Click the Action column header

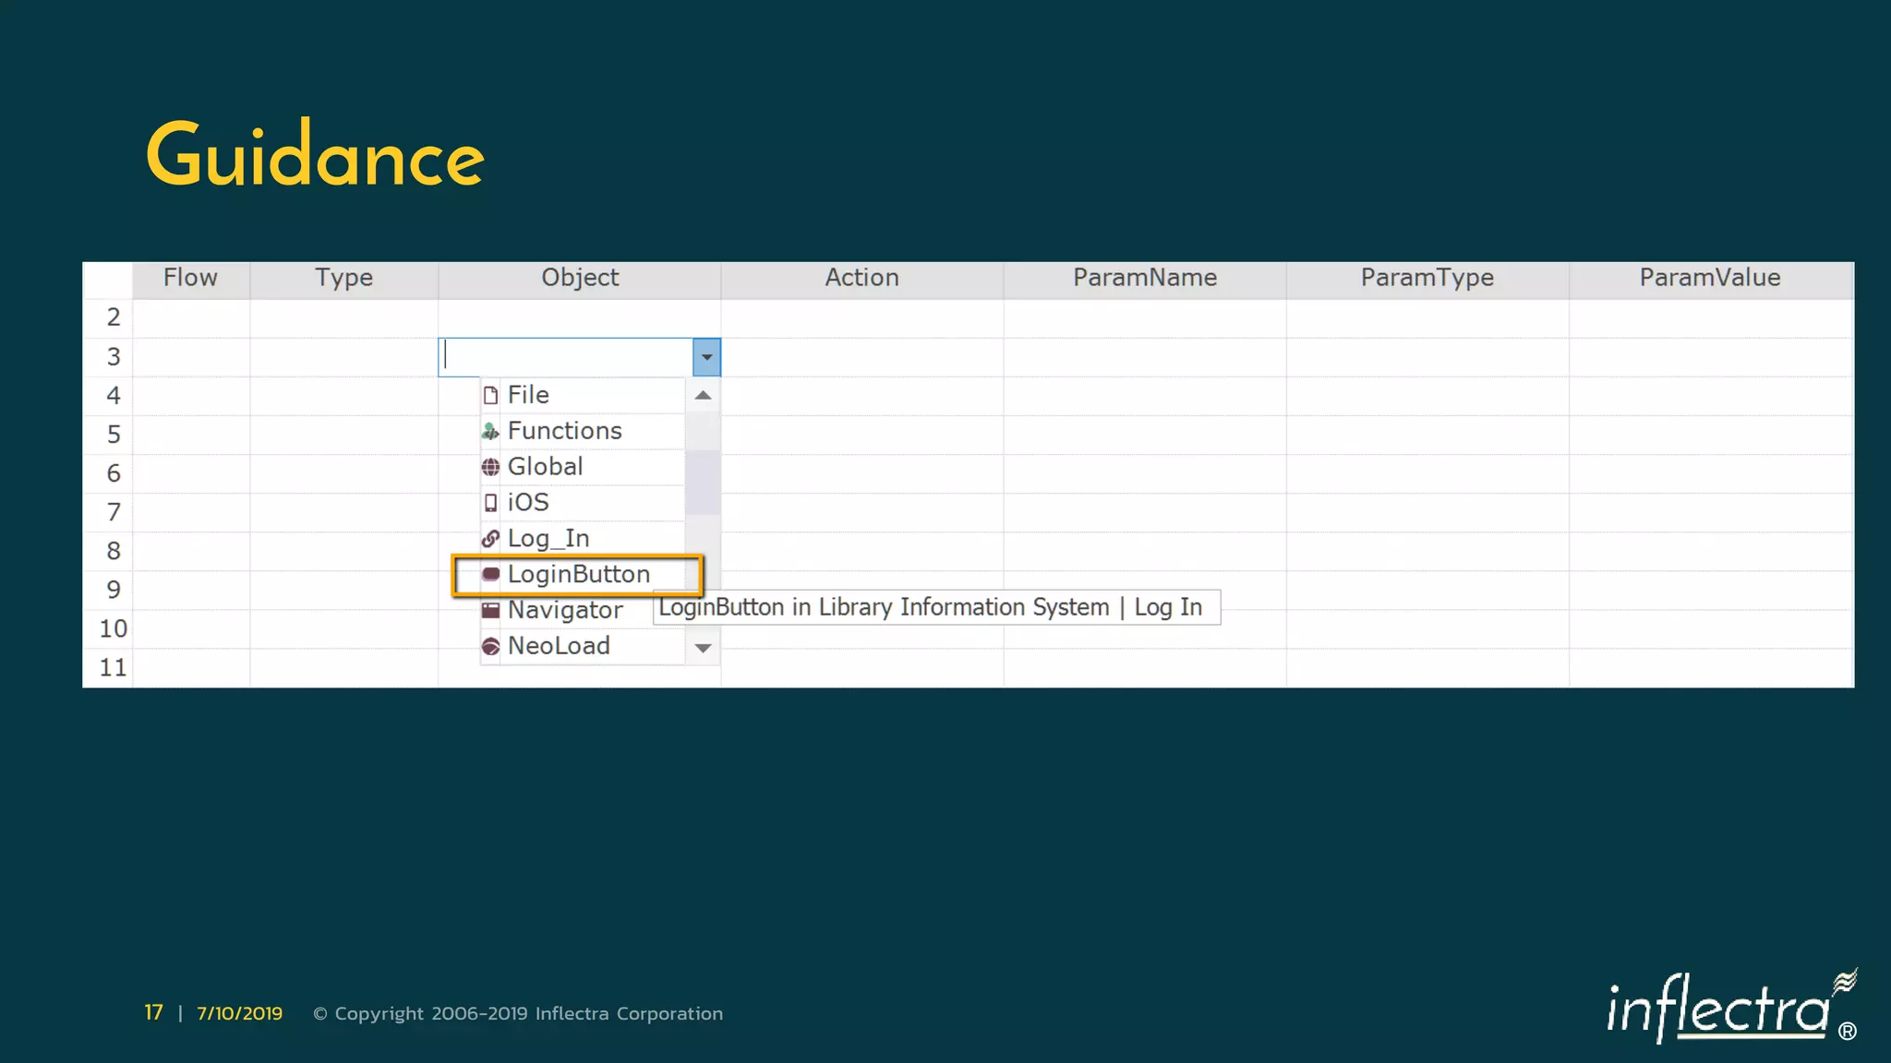tap(861, 278)
